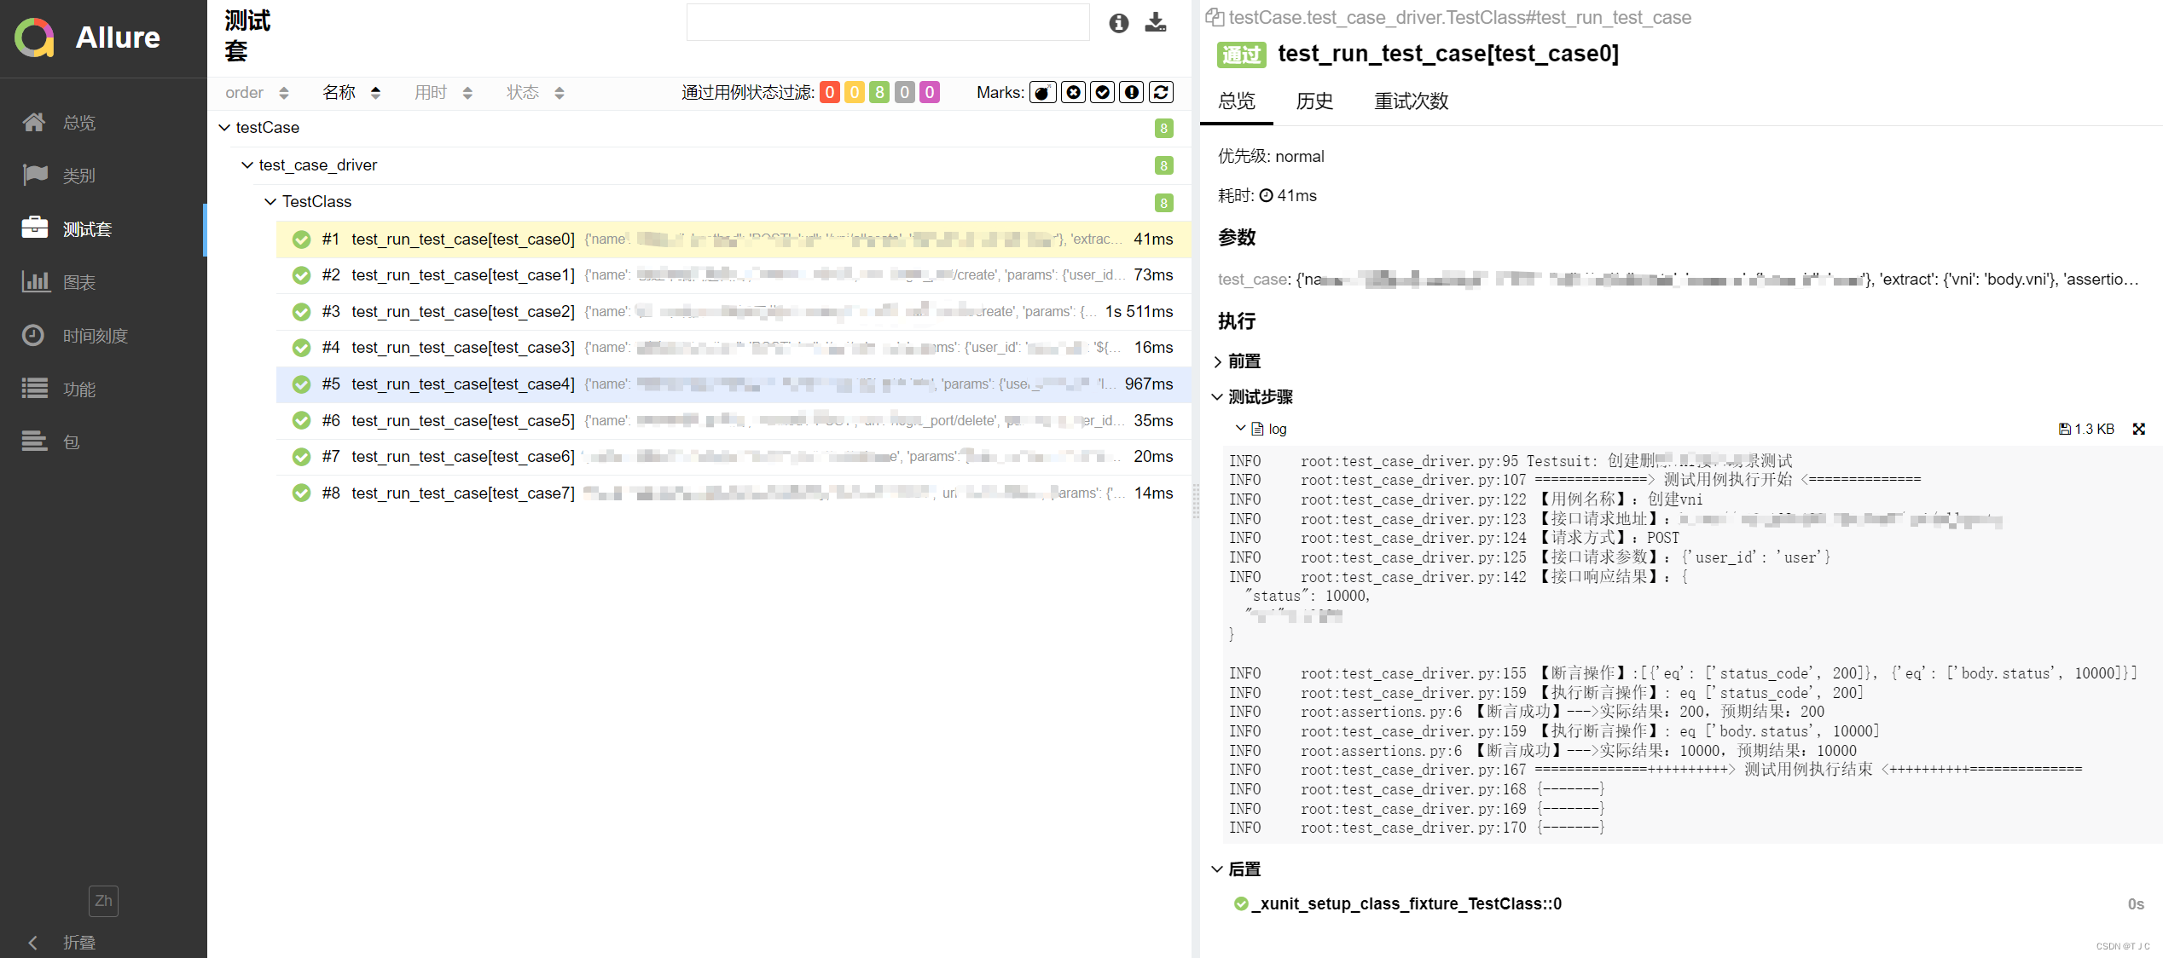
Task: Click the testCase.test_case_driver.TestClass full name
Action: coord(1459,17)
